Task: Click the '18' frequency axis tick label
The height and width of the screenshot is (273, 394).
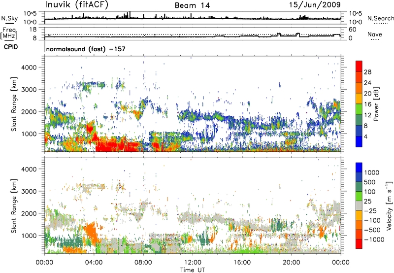Action: click(33, 30)
